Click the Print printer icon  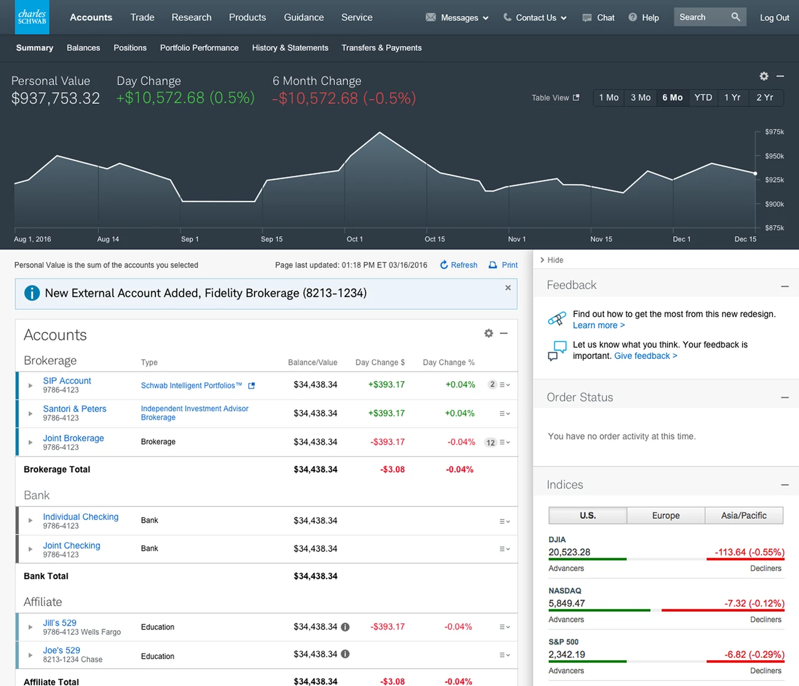492,265
